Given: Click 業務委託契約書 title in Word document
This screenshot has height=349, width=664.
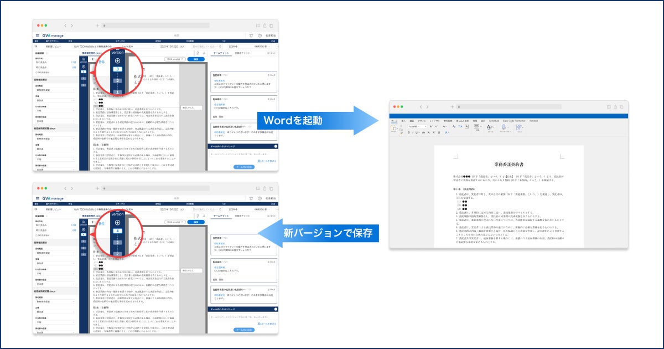Looking at the screenshot, I should (x=508, y=164).
